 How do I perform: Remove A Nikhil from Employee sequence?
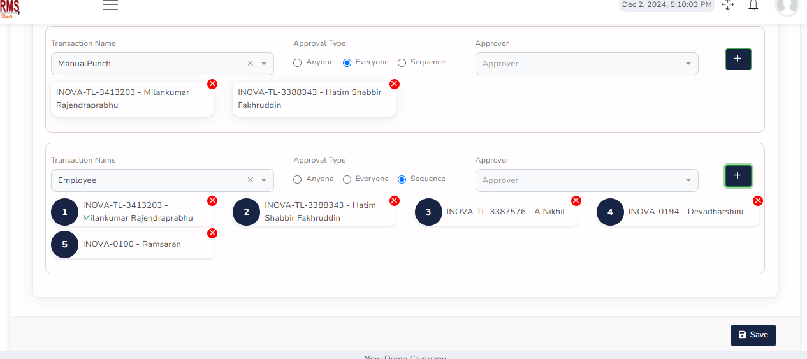click(x=576, y=201)
